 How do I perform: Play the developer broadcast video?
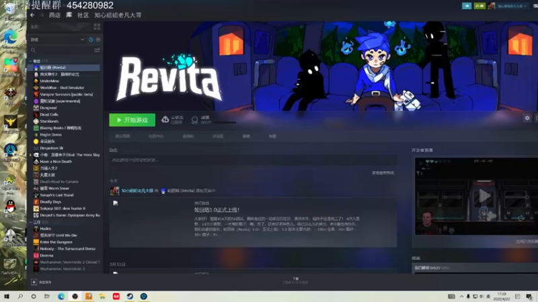pyautogui.click(x=484, y=196)
